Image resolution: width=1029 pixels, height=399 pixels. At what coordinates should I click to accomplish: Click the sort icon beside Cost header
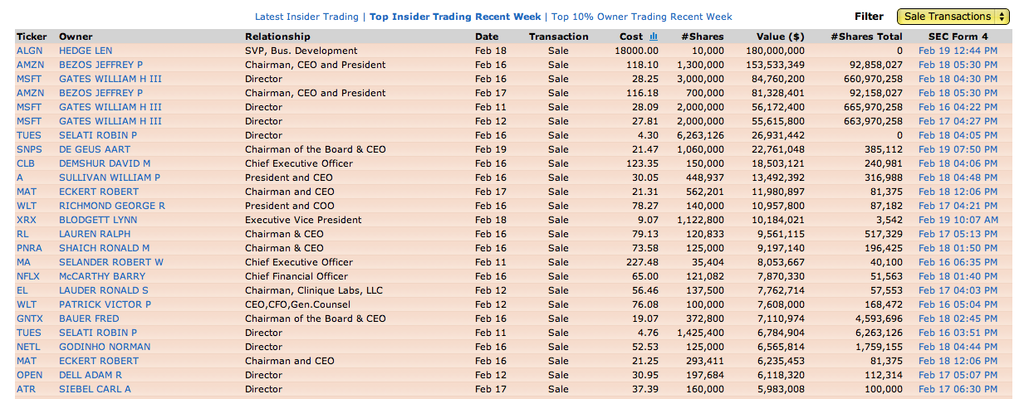(x=654, y=36)
